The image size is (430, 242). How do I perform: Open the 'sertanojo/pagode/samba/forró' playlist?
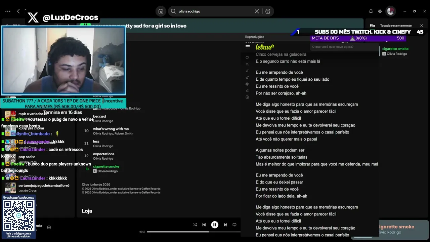(44, 186)
